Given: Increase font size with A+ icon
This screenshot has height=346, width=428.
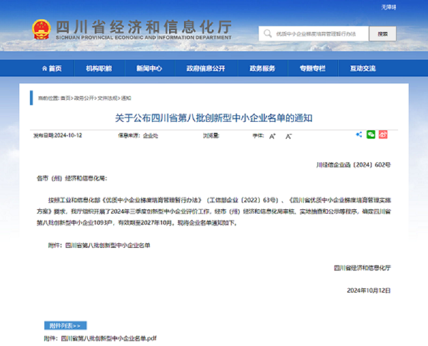Looking at the screenshot, I should click(272, 136).
